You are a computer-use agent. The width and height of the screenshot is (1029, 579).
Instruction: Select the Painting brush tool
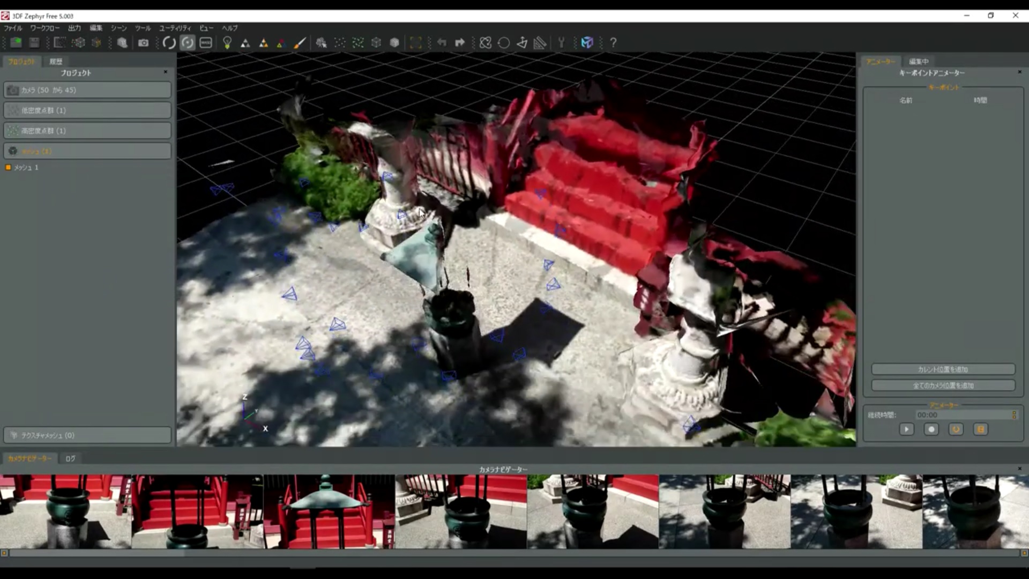click(300, 43)
